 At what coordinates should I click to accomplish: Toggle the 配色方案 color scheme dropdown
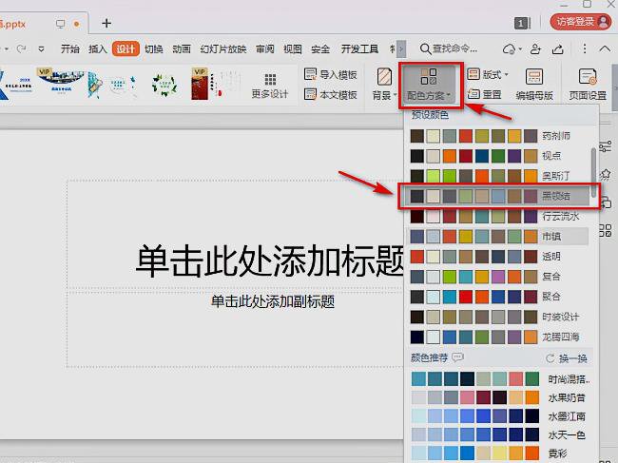429,85
